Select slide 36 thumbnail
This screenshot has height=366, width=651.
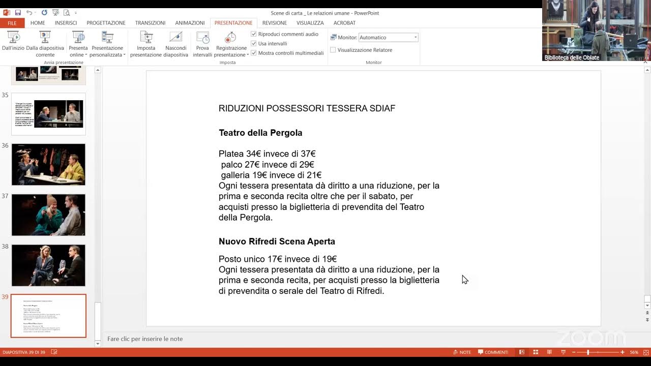(48, 164)
